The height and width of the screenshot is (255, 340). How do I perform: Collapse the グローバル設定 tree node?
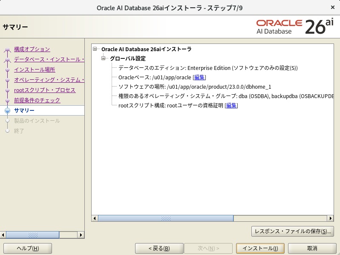pyautogui.click(x=104, y=58)
